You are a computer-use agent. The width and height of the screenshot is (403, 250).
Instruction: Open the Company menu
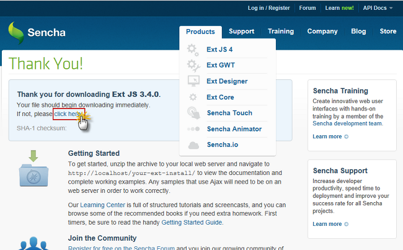coord(322,31)
